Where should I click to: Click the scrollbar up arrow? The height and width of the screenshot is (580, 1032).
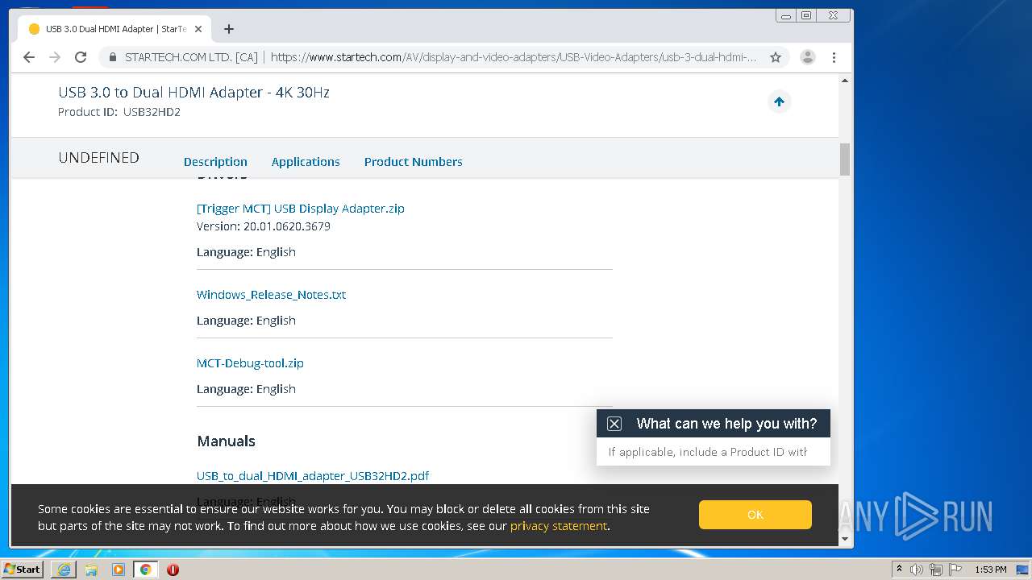pyautogui.click(x=845, y=81)
